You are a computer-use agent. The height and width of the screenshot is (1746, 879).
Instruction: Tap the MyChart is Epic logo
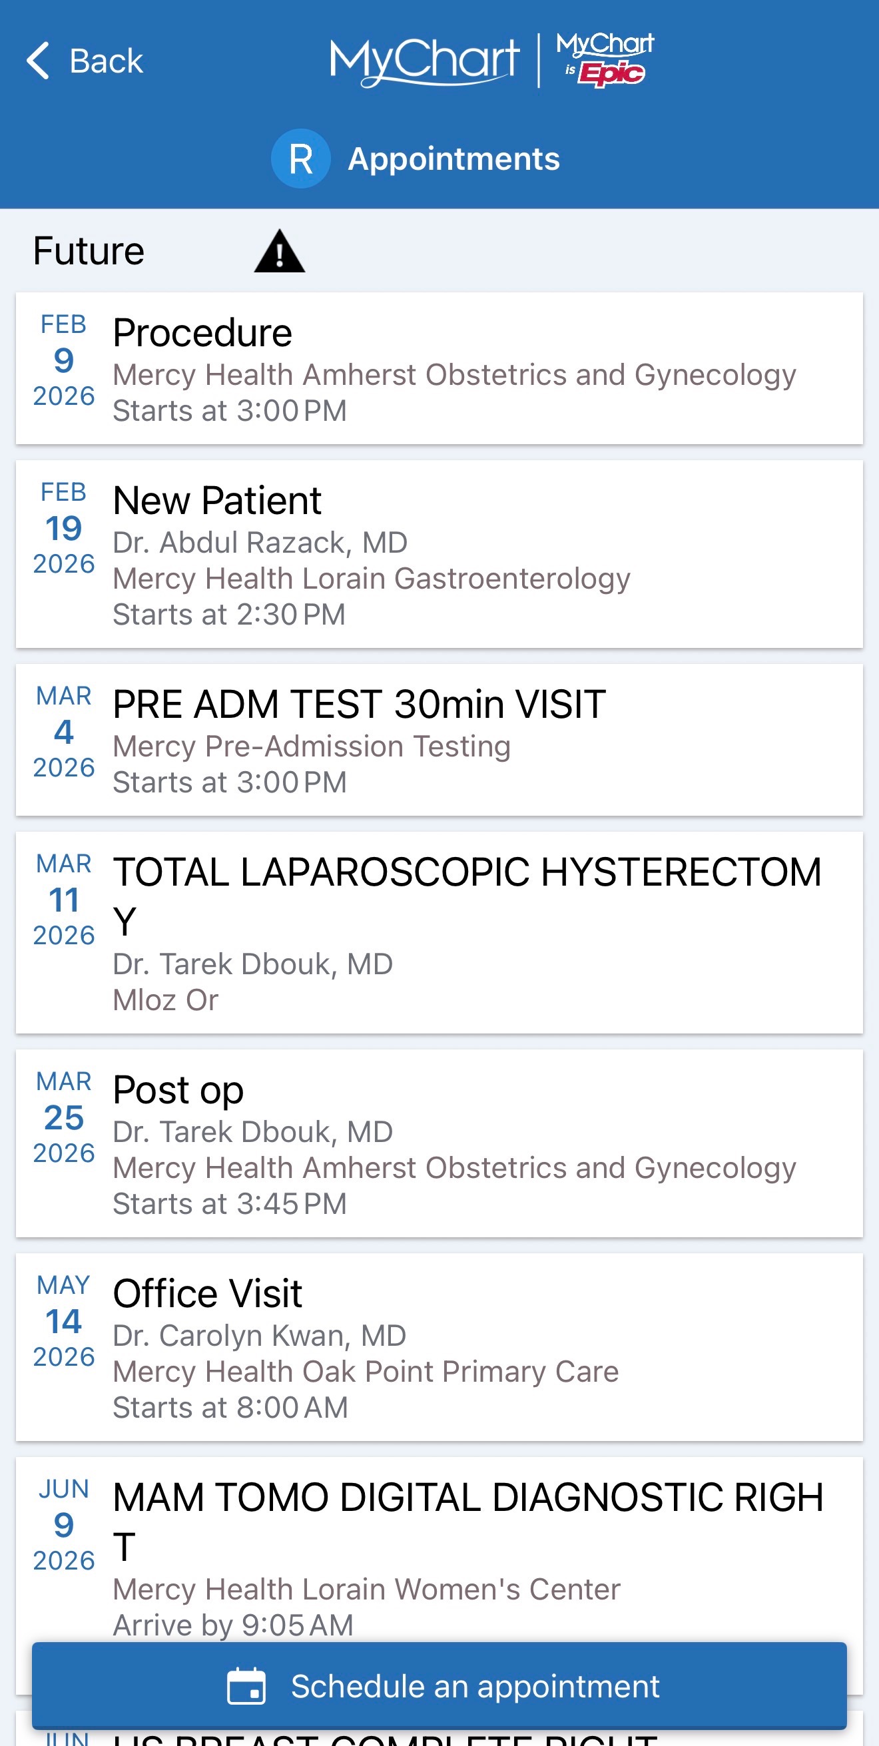click(x=605, y=60)
